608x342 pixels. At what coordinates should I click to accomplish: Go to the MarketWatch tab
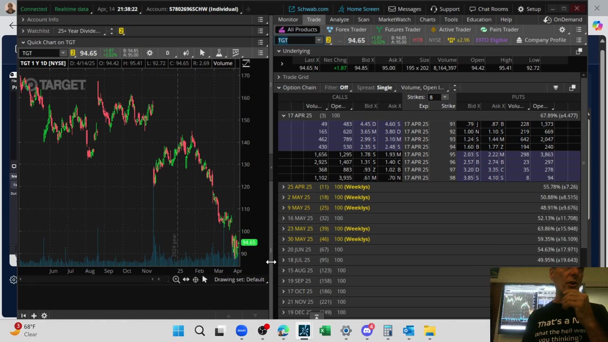coord(394,19)
